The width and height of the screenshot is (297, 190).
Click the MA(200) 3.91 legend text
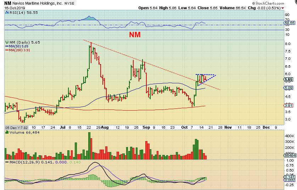pyautogui.click(x=19, y=50)
